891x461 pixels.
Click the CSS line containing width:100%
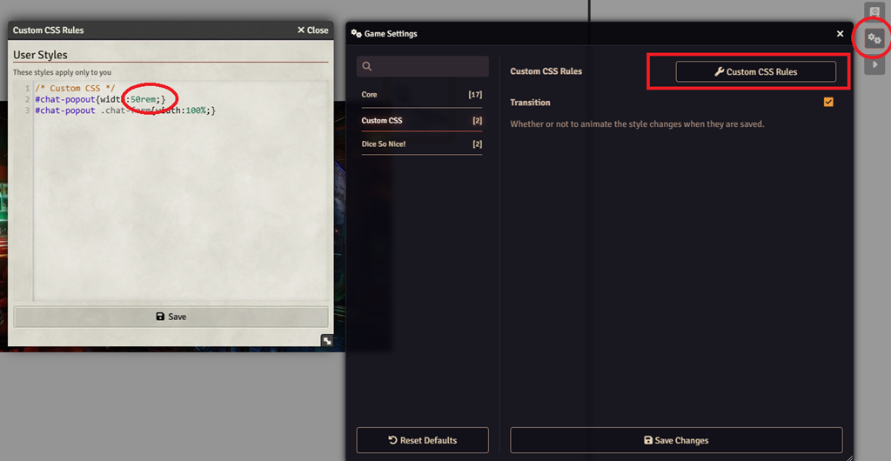pos(125,110)
